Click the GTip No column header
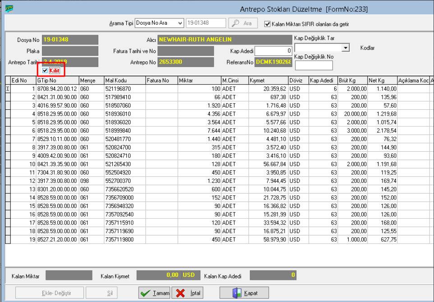Viewport: 434px width, 302px height. 58,81
